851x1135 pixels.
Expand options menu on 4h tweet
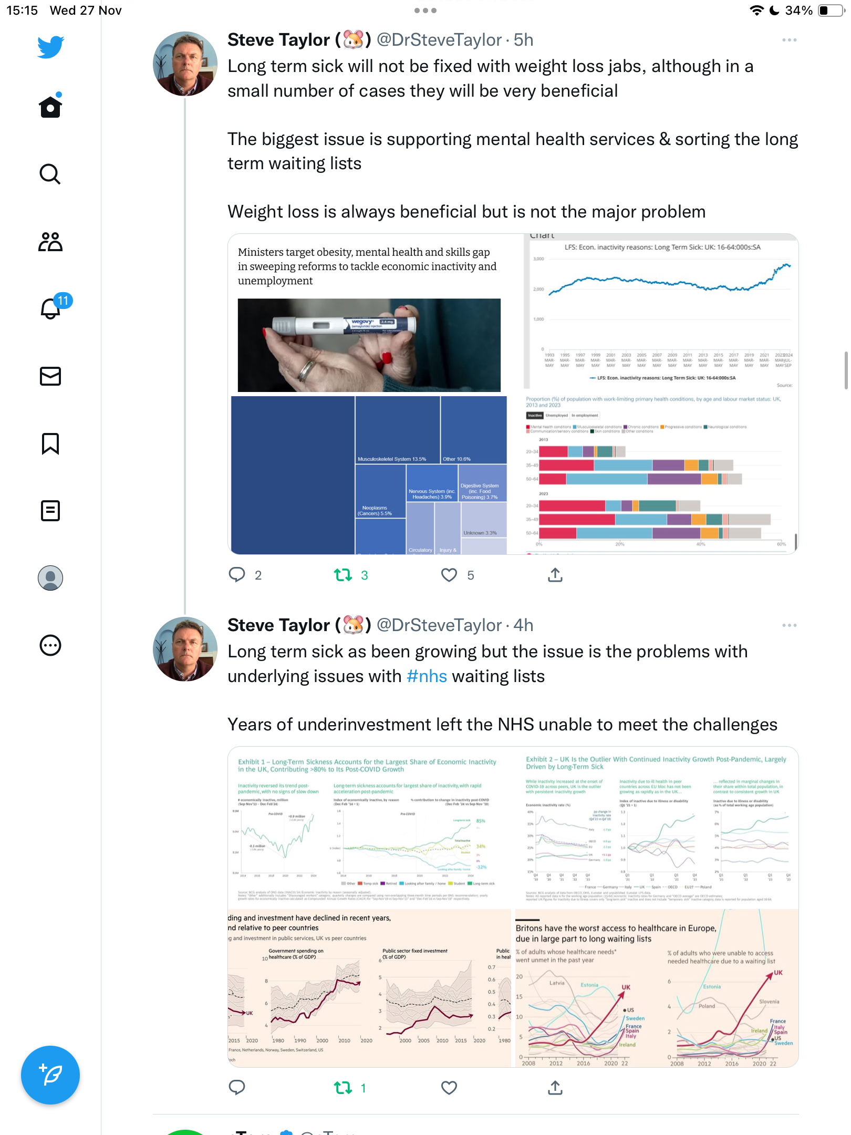[x=789, y=625]
